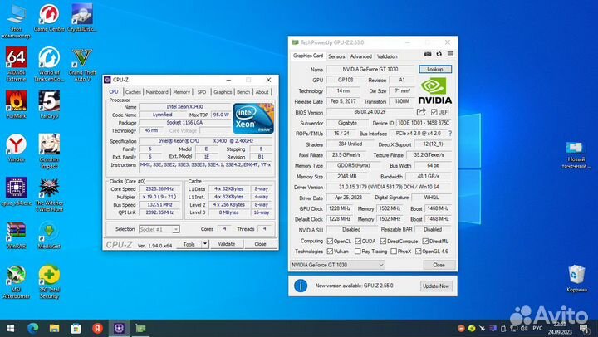Open the CPU-Z Tools dropdown arrow

(x=203, y=244)
